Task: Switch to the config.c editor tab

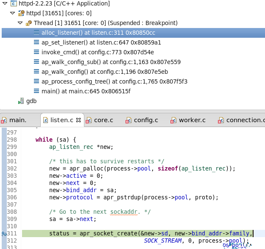Action: 146,120
